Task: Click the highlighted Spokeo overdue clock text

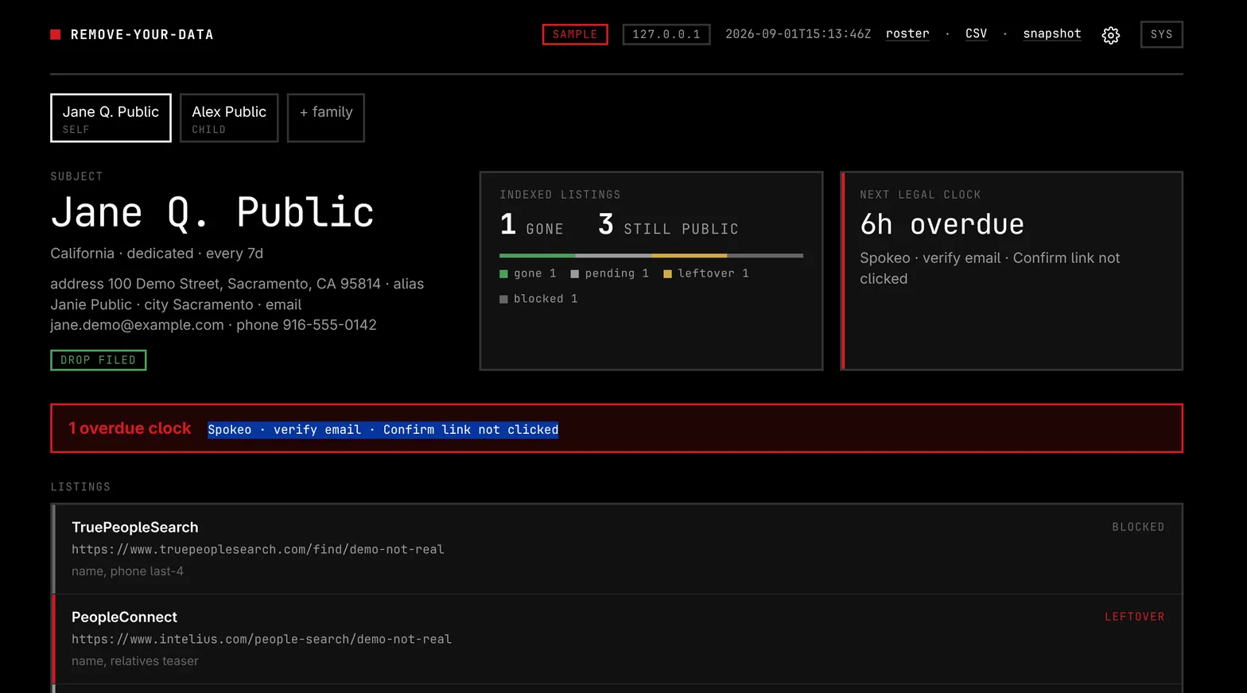Action: (383, 430)
